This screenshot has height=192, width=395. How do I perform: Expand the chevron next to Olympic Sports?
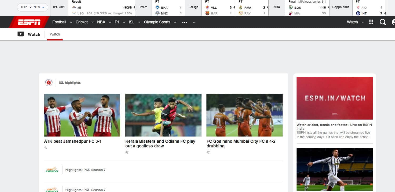[175, 22]
